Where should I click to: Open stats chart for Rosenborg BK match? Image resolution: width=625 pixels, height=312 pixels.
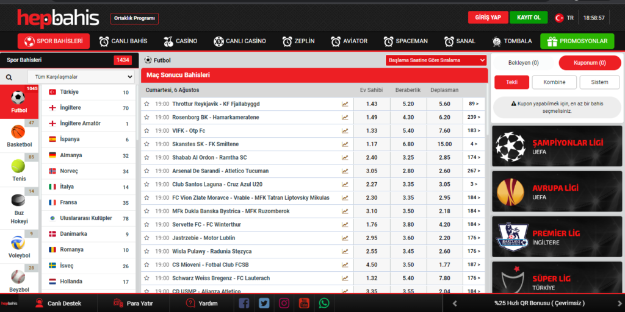[345, 118]
